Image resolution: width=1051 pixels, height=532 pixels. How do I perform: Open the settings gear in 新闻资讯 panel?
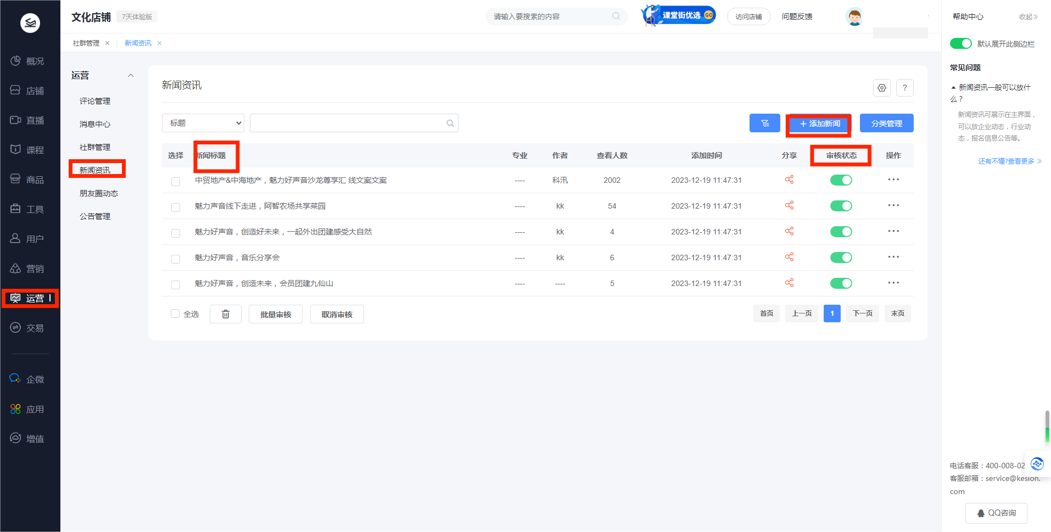click(882, 88)
